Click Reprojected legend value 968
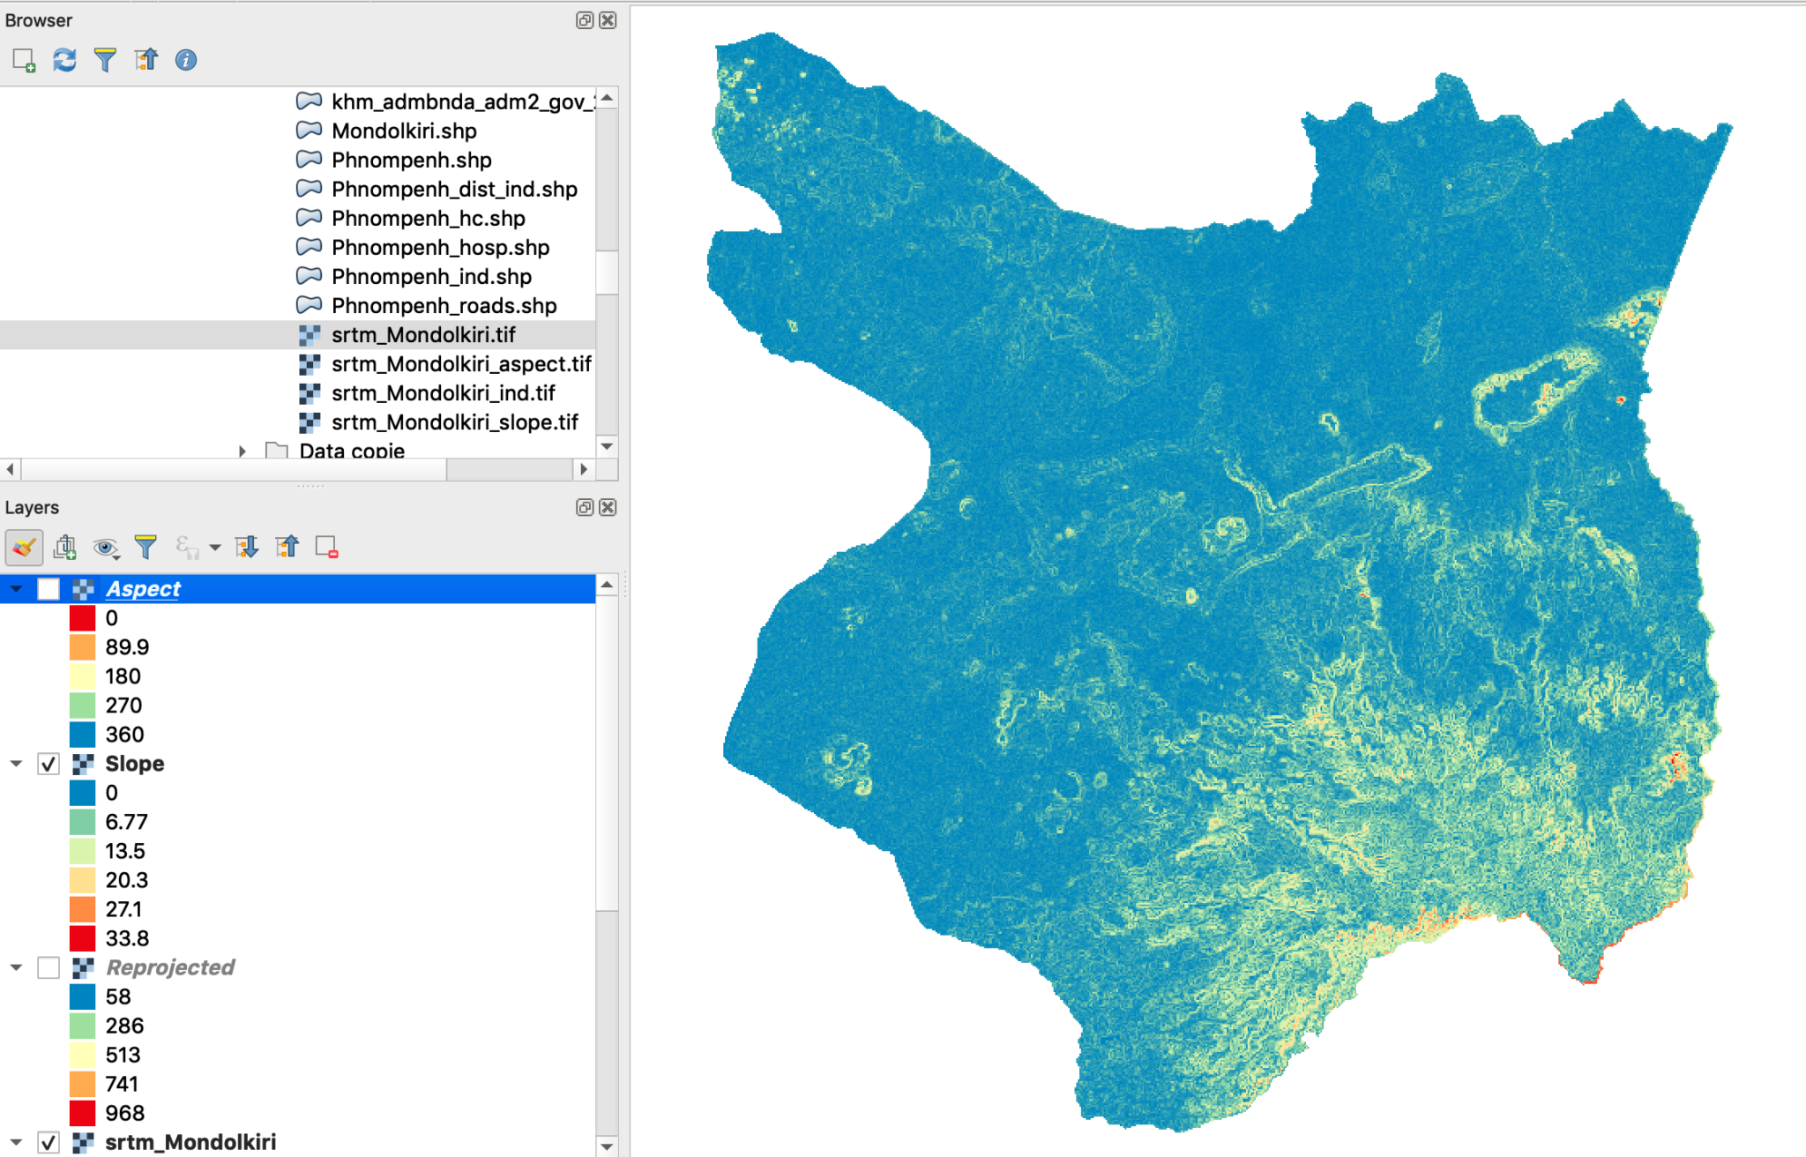The width and height of the screenshot is (1806, 1157). (x=124, y=1113)
